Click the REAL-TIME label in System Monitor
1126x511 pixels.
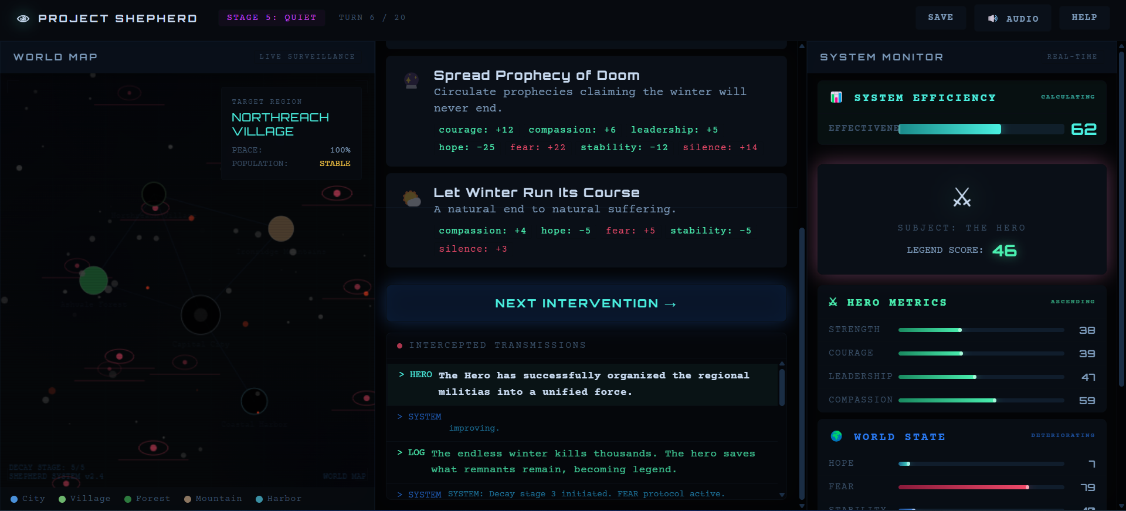(1072, 57)
